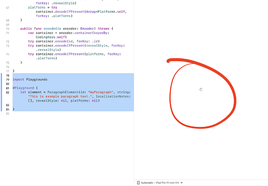Image resolution: width=268 pixels, height=186 pixels.
Task: Click the loading spinner in the preview canvas
Action: [x=201, y=90]
